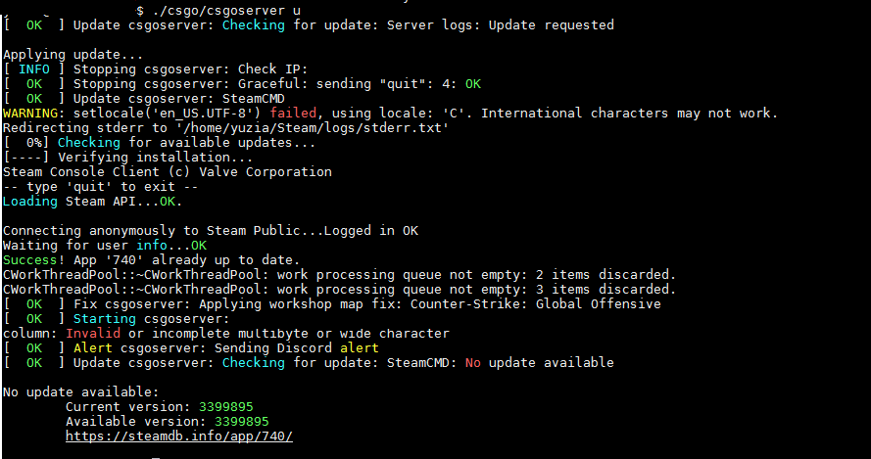Viewport: 871px width, 459px height.
Task: Select the '2 items discarded' line
Action: (339, 274)
